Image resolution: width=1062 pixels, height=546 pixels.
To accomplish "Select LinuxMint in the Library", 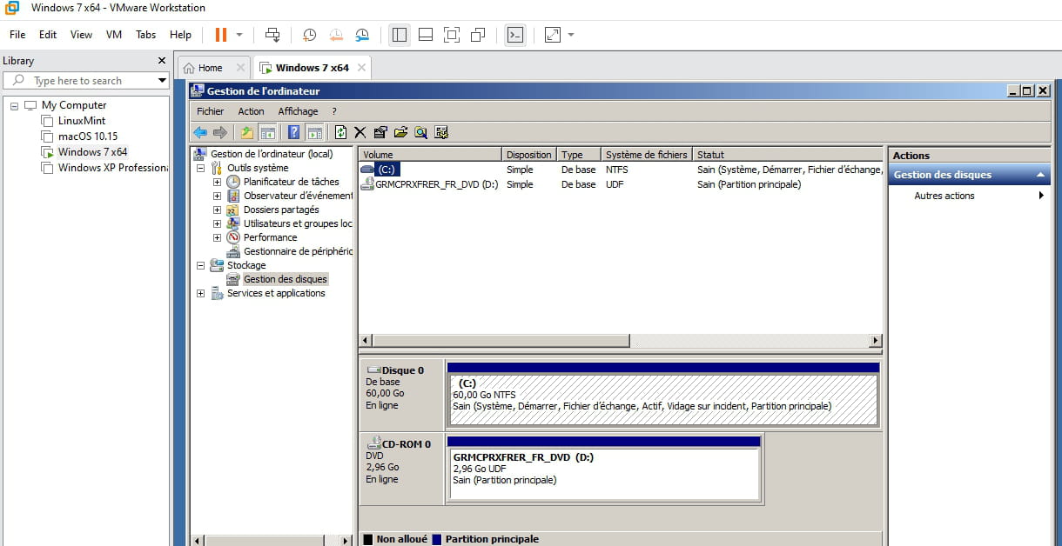I will [81, 121].
